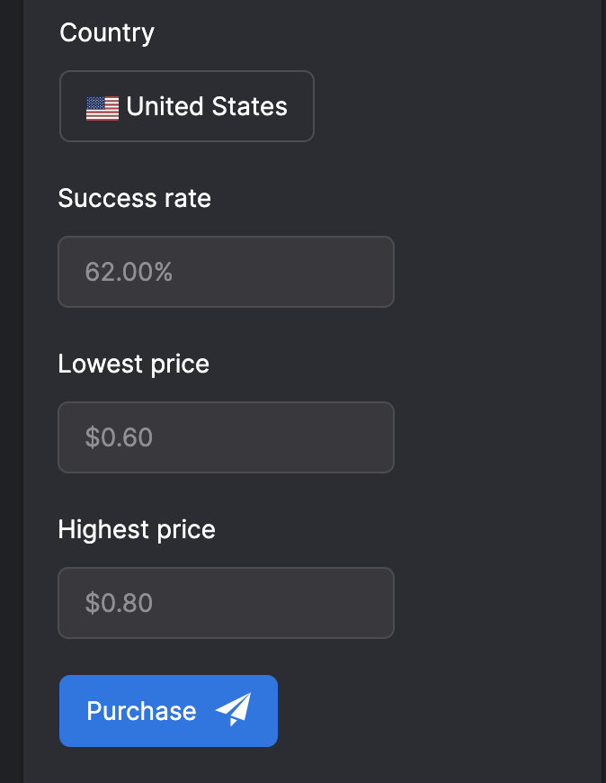Image resolution: width=606 pixels, height=783 pixels.
Task: Focus the Success rate input field
Action: pyautogui.click(x=225, y=272)
